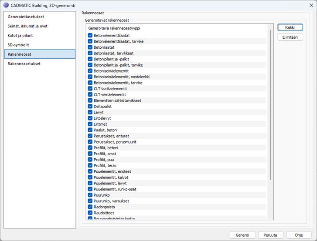
Task: Click the Ei mitään button
Action: (290, 37)
